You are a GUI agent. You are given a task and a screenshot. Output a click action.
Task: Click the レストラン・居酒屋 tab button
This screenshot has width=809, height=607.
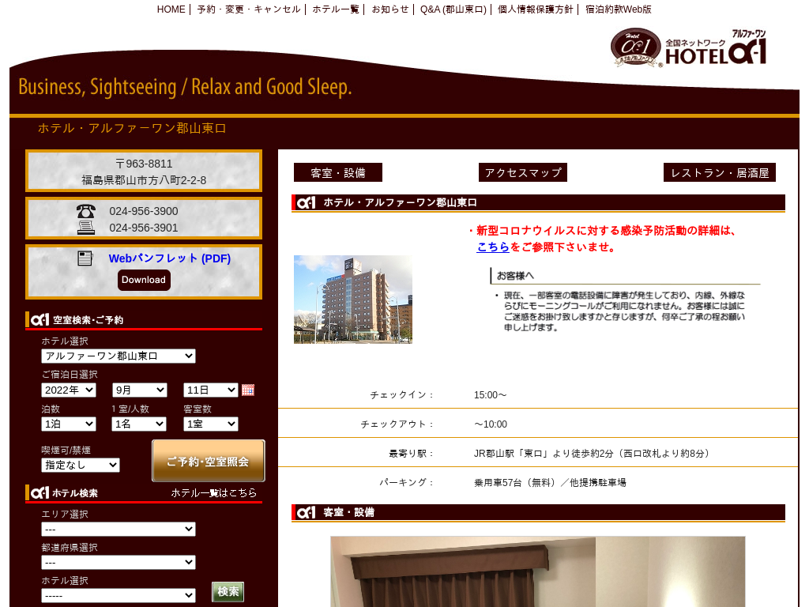[720, 173]
